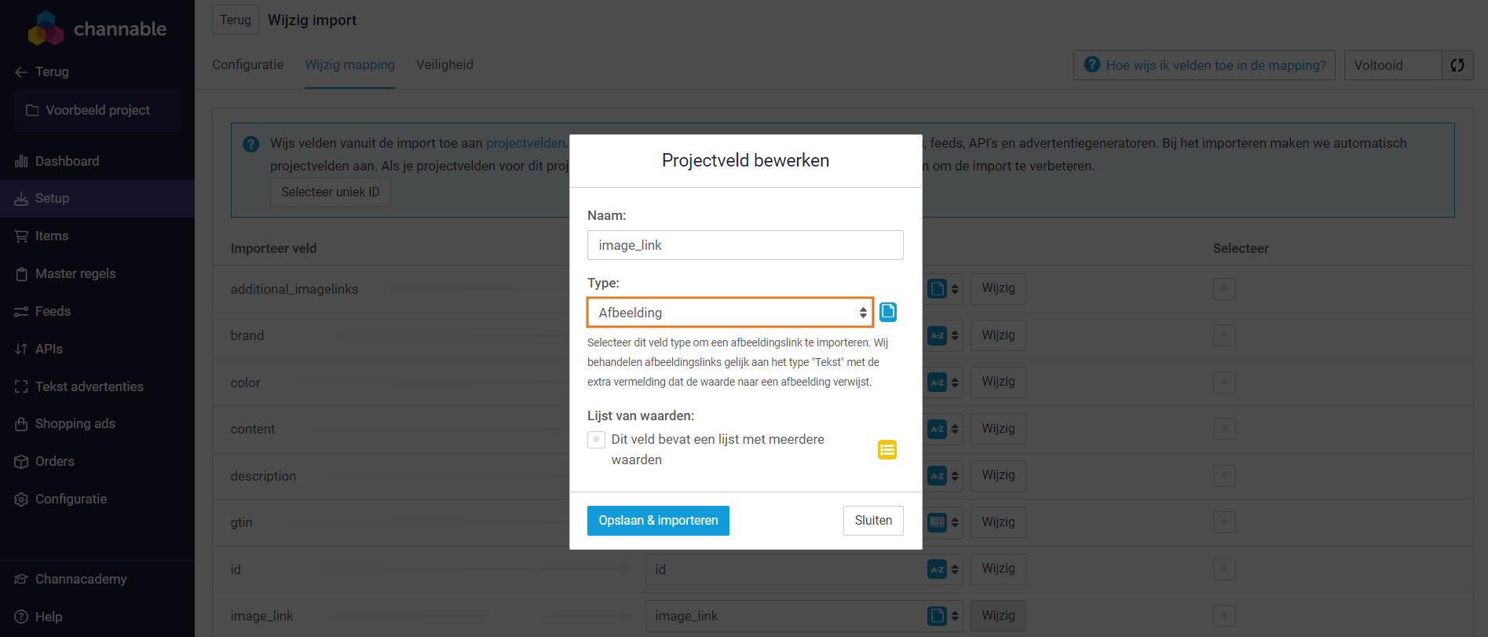Enable the list of multiple values checkbox

coord(596,440)
